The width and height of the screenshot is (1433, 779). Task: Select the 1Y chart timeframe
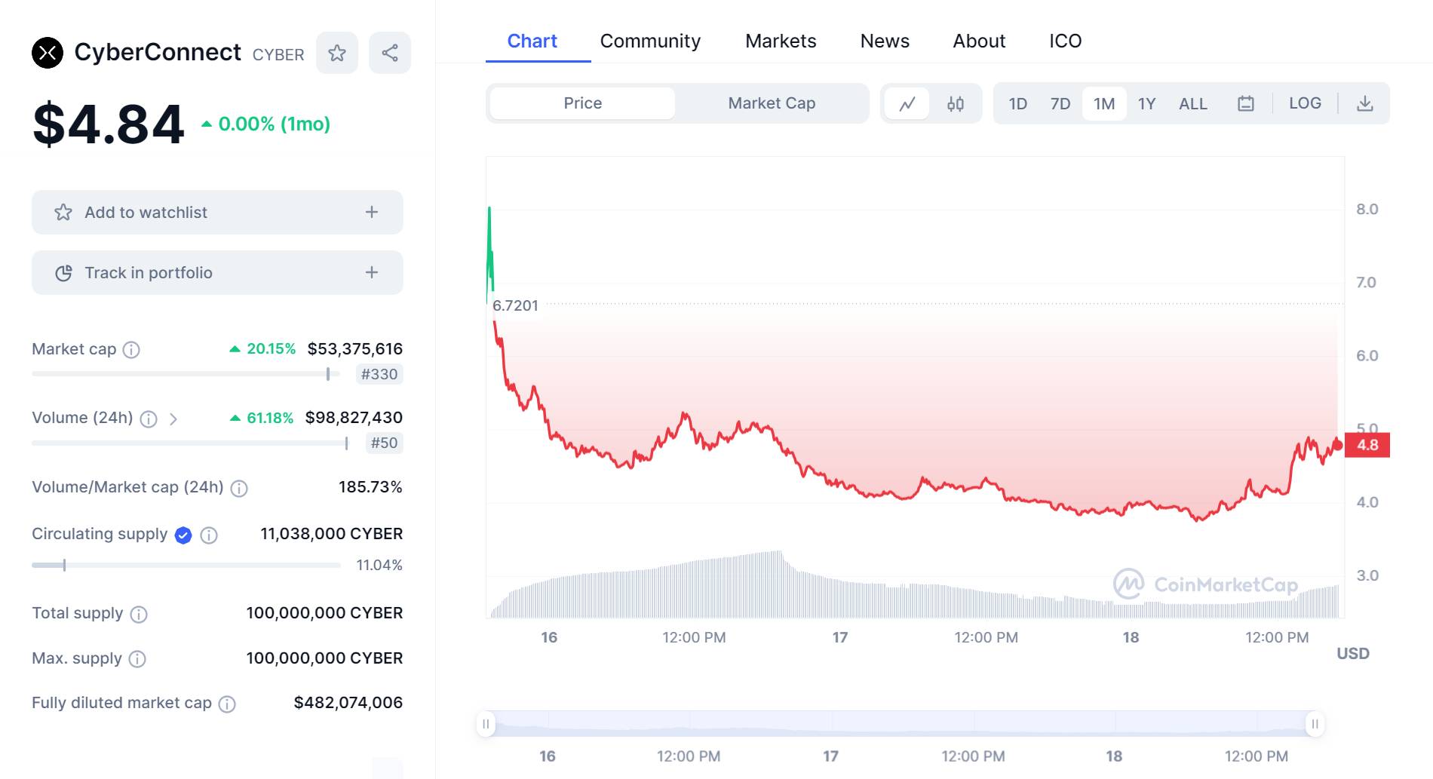point(1146,103)
